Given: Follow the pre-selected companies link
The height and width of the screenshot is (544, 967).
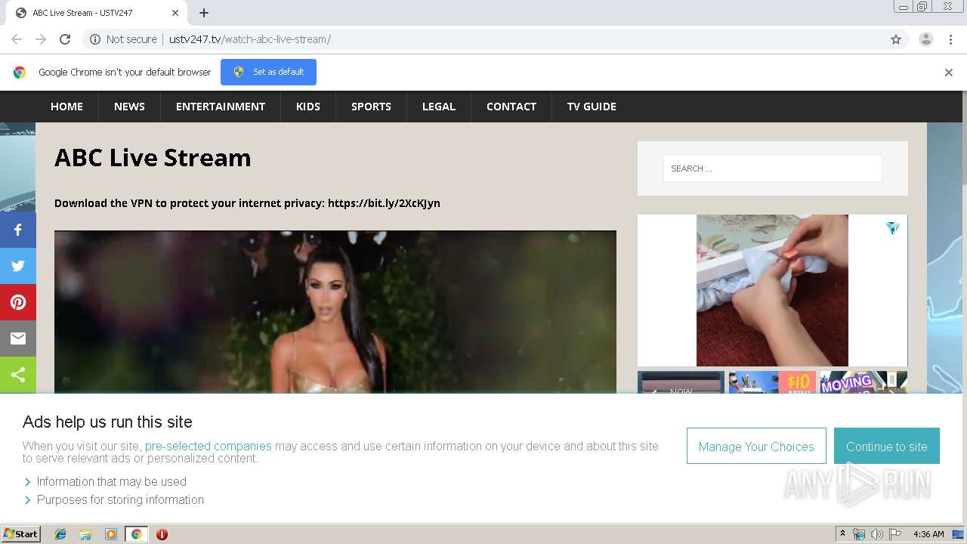Looking at the screenshot, I should click(x=209, y=446).
